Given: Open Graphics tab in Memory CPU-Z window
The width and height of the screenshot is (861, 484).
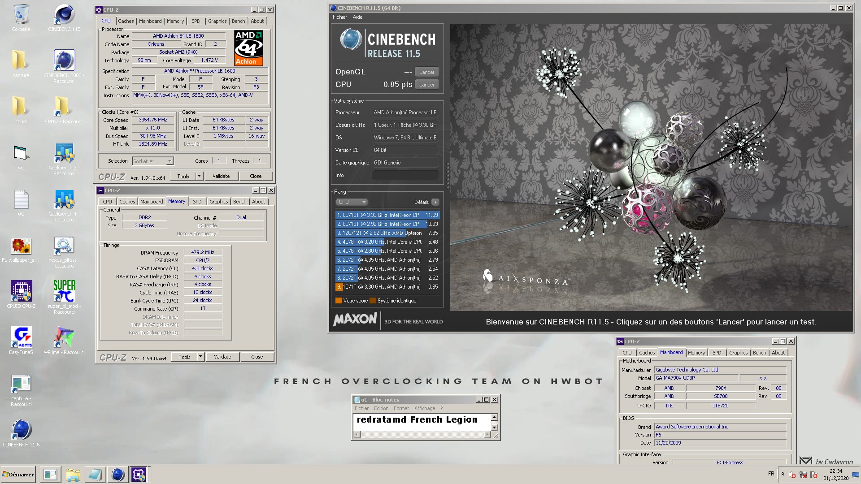Looking at the screenshot, I should pos(219,202).
